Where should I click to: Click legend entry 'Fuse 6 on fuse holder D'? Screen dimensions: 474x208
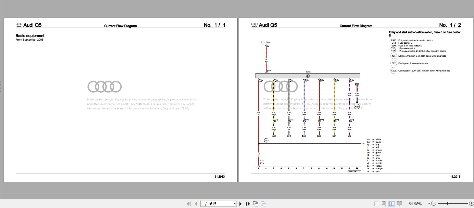point(410,46)
